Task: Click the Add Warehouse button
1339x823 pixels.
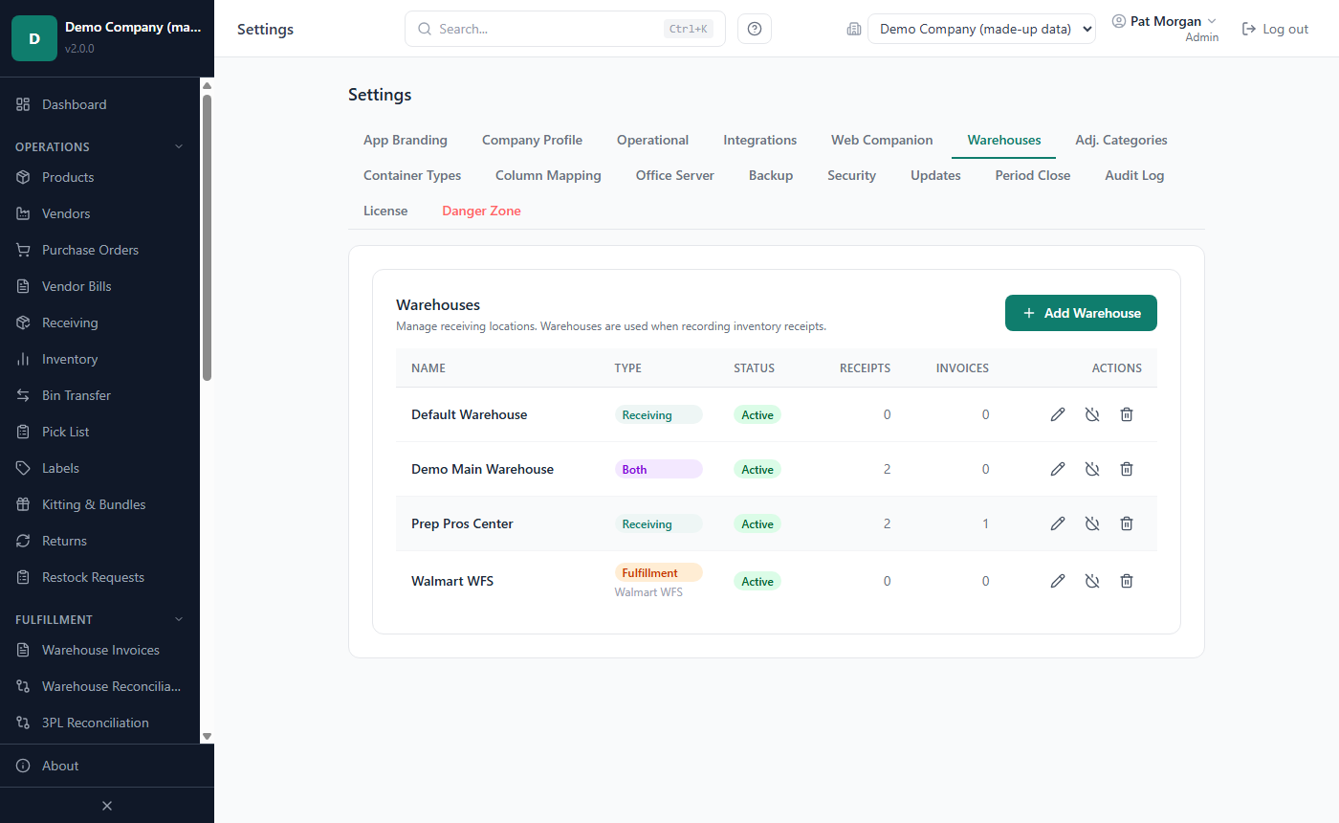Action: click(1081, 313)
